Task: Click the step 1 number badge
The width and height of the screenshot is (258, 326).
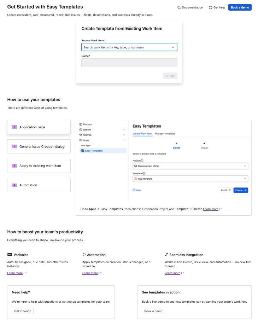Action: pyautogui.click(x=14, y=127)
